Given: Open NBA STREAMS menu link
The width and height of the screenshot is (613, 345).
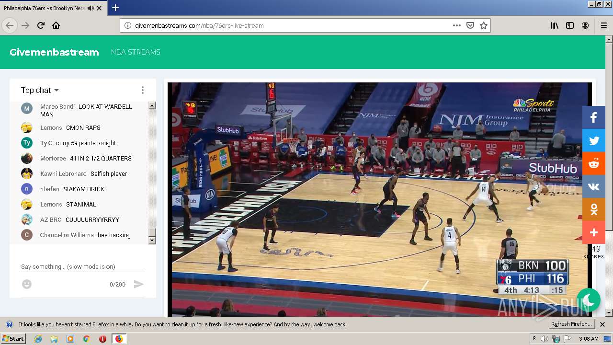Looking at the screenshot, I should pyautogui.click(x=136, y=52).
